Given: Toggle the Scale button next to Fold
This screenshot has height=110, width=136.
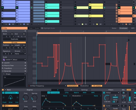Looking at the screenshot, I should click(x=37, y=28).
